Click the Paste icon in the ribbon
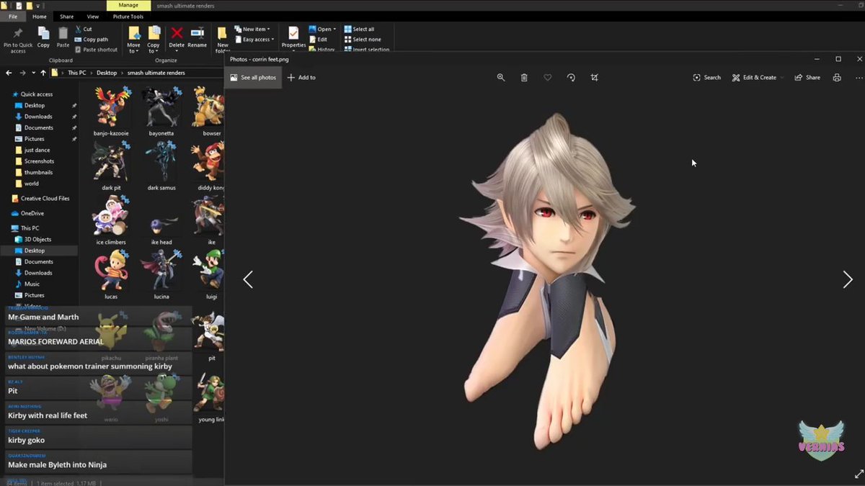Screen dimensions: 865x486 [63, 37]
